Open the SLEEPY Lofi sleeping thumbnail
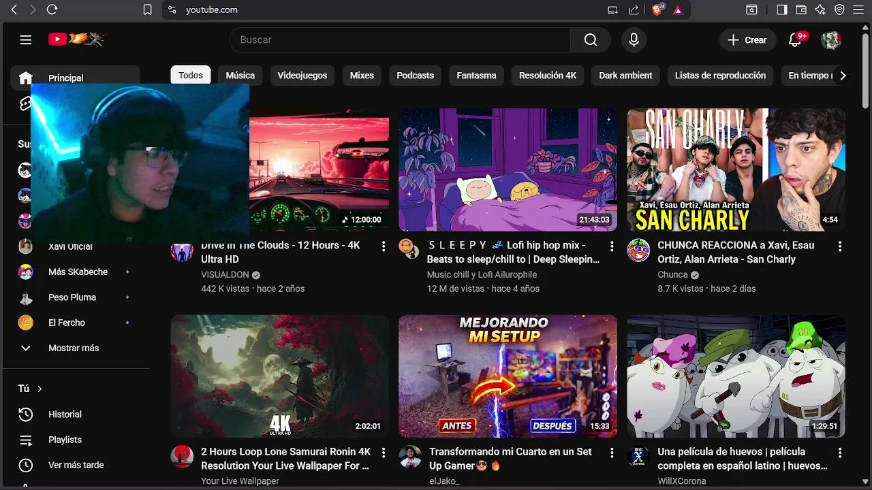This screenshot has height=490, width=872. point(508,170)
